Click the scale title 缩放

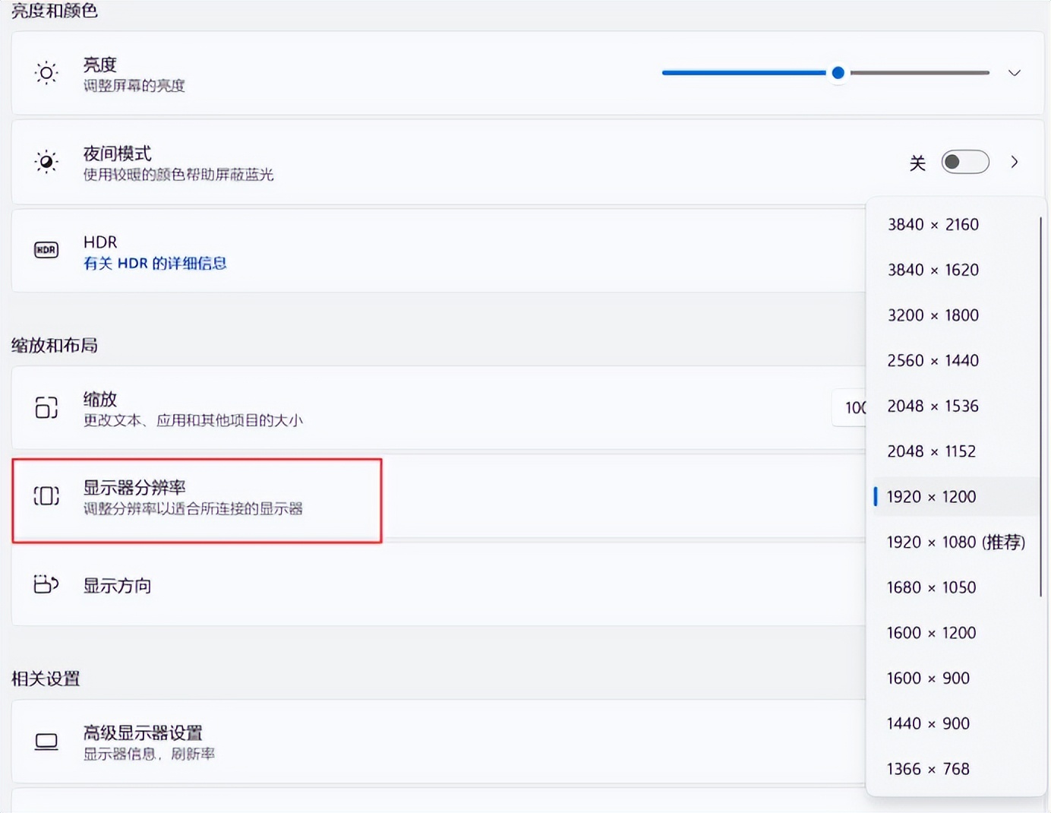click(100, 399)
